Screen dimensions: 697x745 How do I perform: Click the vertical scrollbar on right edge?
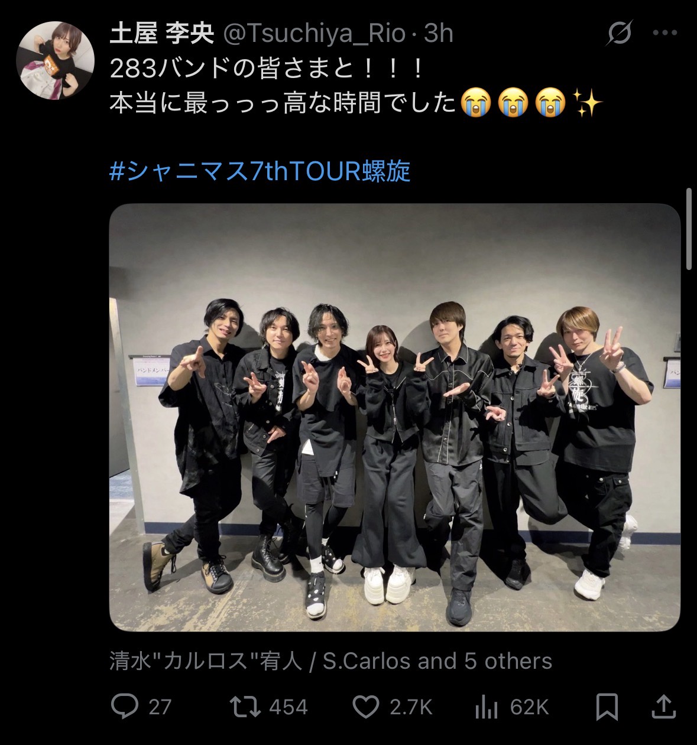pos(689,229)
